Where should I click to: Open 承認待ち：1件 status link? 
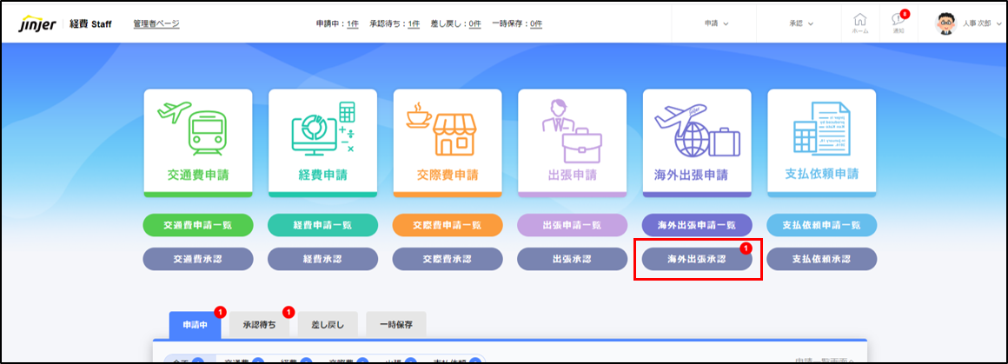point(395,23)
